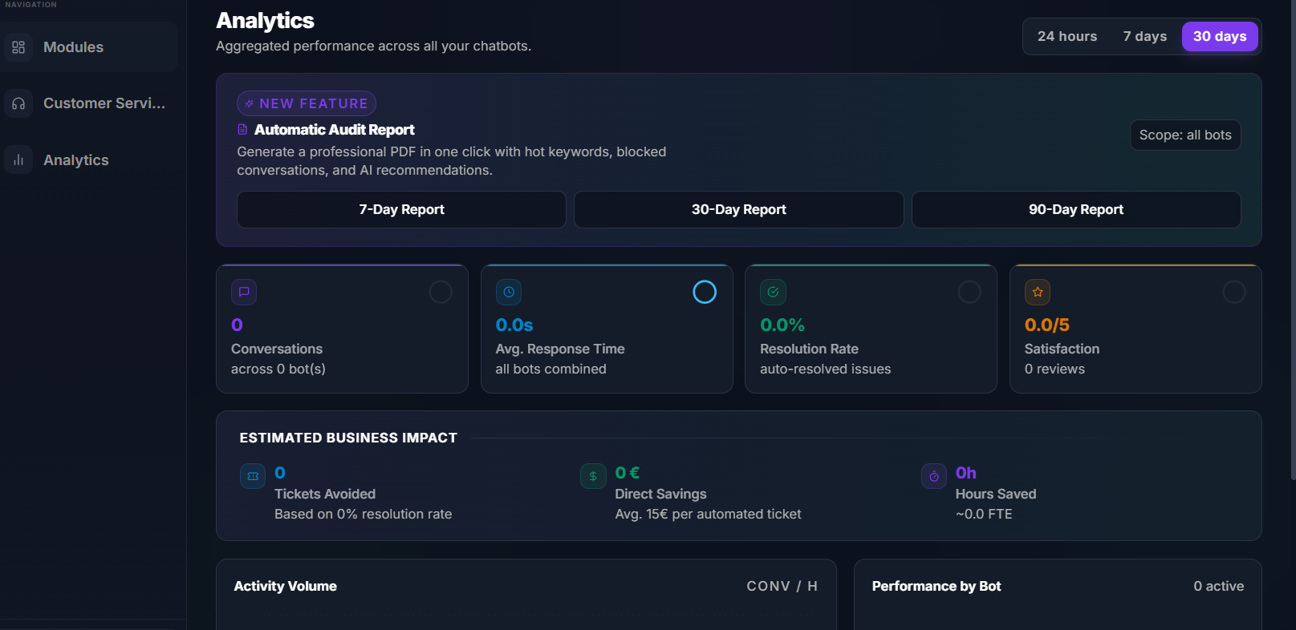Switch time range to 7 days
This screenshot has width=1296, height=630.
1144,36
